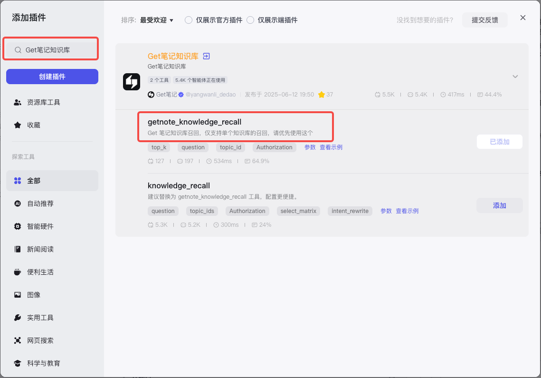541x378 pixels.
Task: Open the 资源库工具 section
Action: [x=52, y=102]
